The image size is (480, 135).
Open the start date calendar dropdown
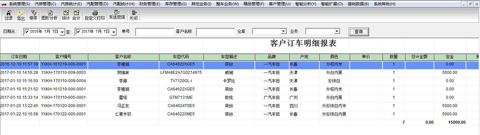[62, 32]
